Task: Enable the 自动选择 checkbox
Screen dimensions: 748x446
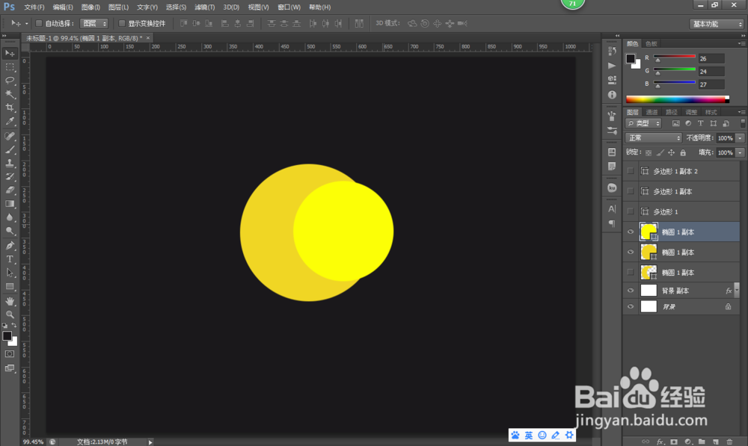Action: click(x=39, y=23)
